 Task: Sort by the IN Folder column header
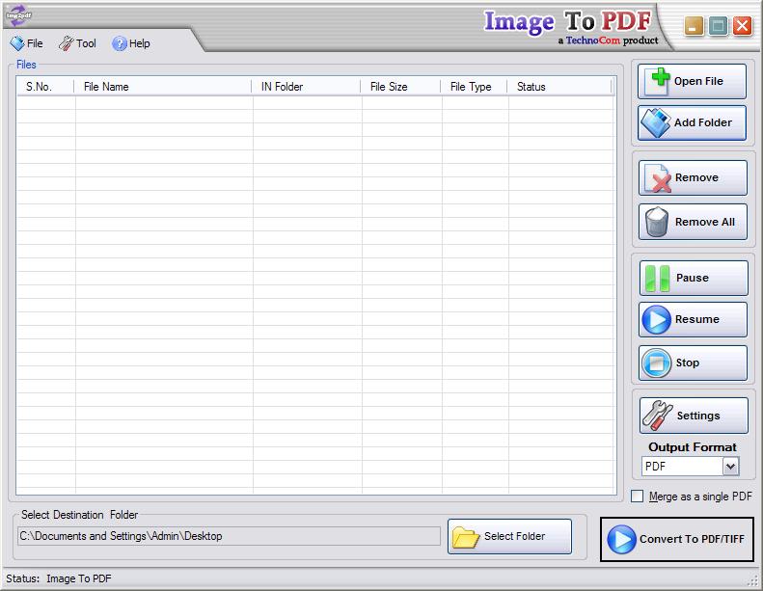(306, 87)
